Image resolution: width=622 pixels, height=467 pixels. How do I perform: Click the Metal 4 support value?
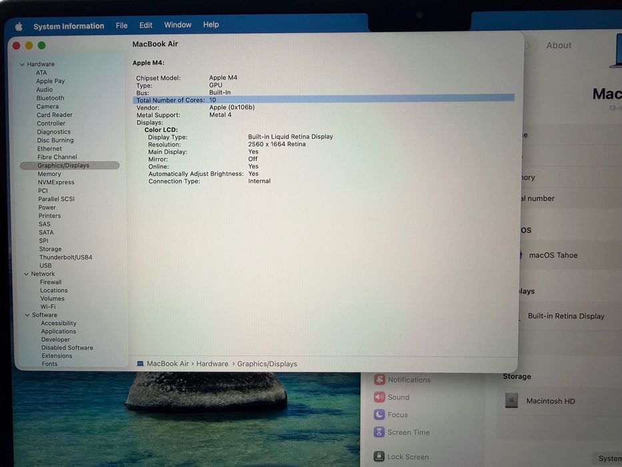point(220,115)
